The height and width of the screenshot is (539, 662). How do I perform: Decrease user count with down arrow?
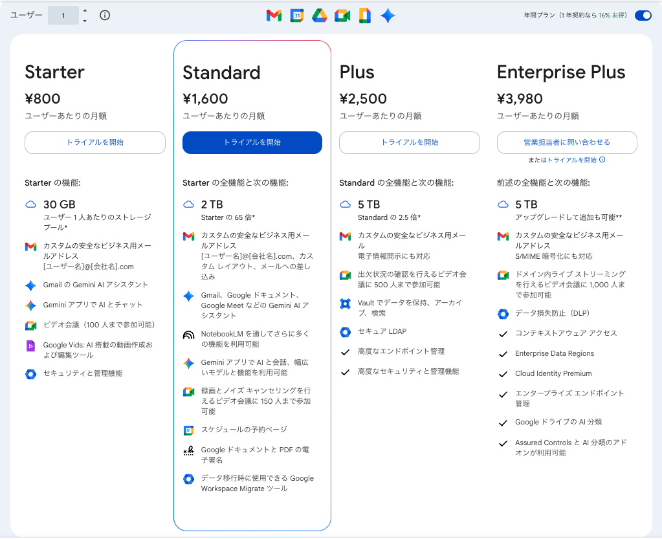point(85,20)
